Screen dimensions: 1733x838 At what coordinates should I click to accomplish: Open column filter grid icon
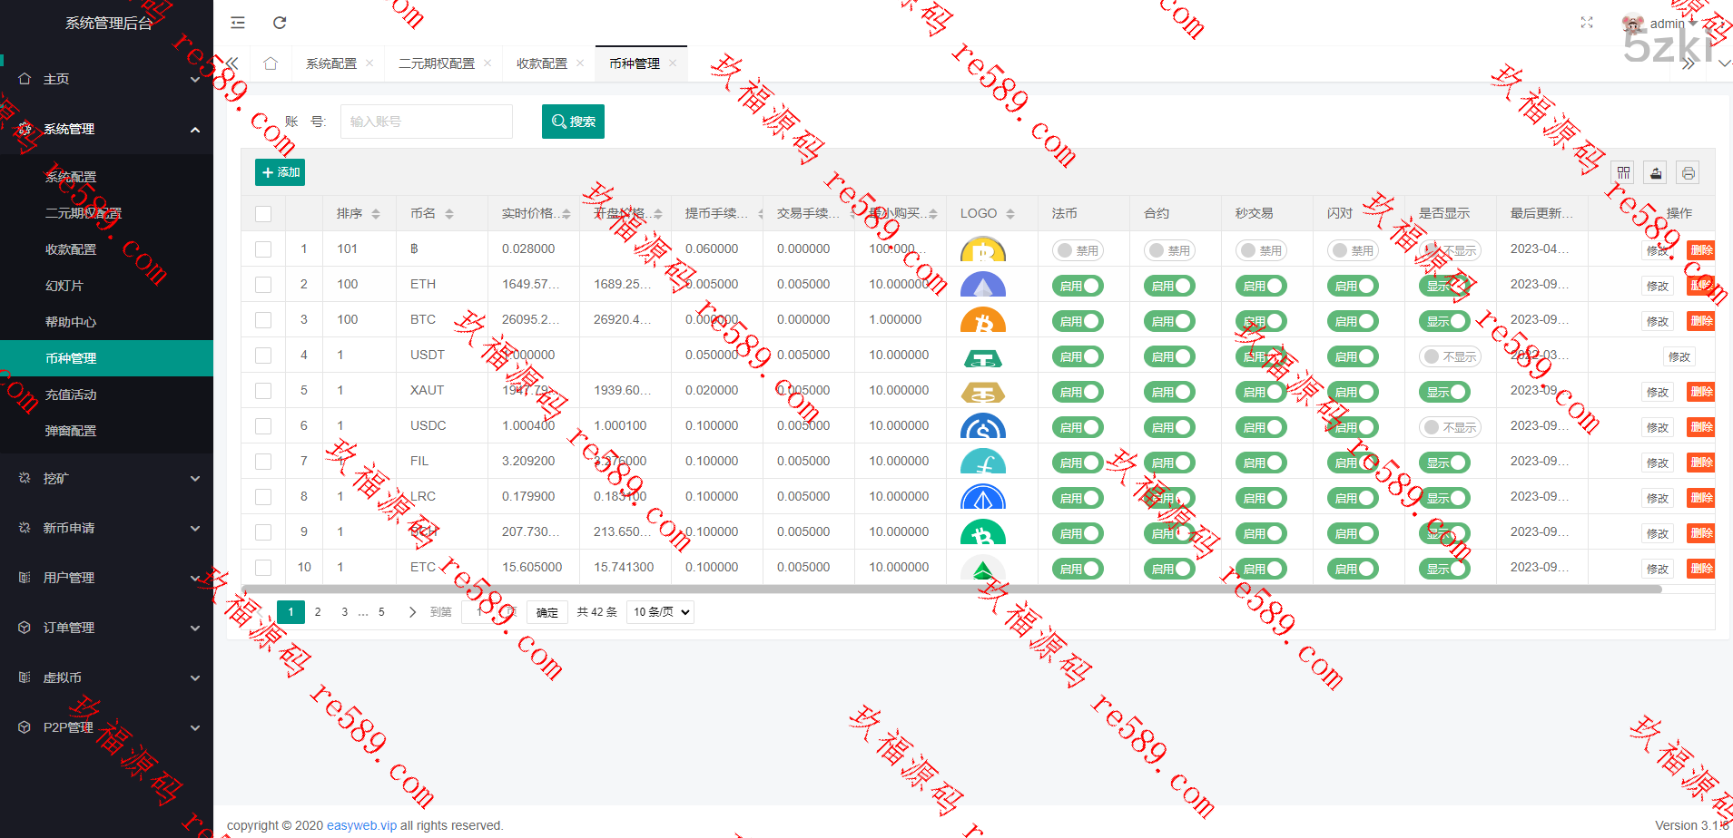pos(1623,173)
